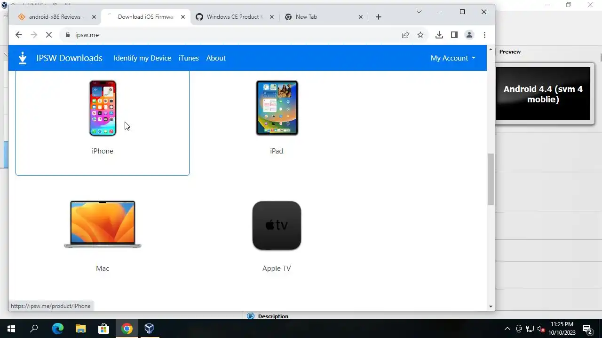
Task: Click the Preview header in VirtualBox window
Action: tap(510, 52)
